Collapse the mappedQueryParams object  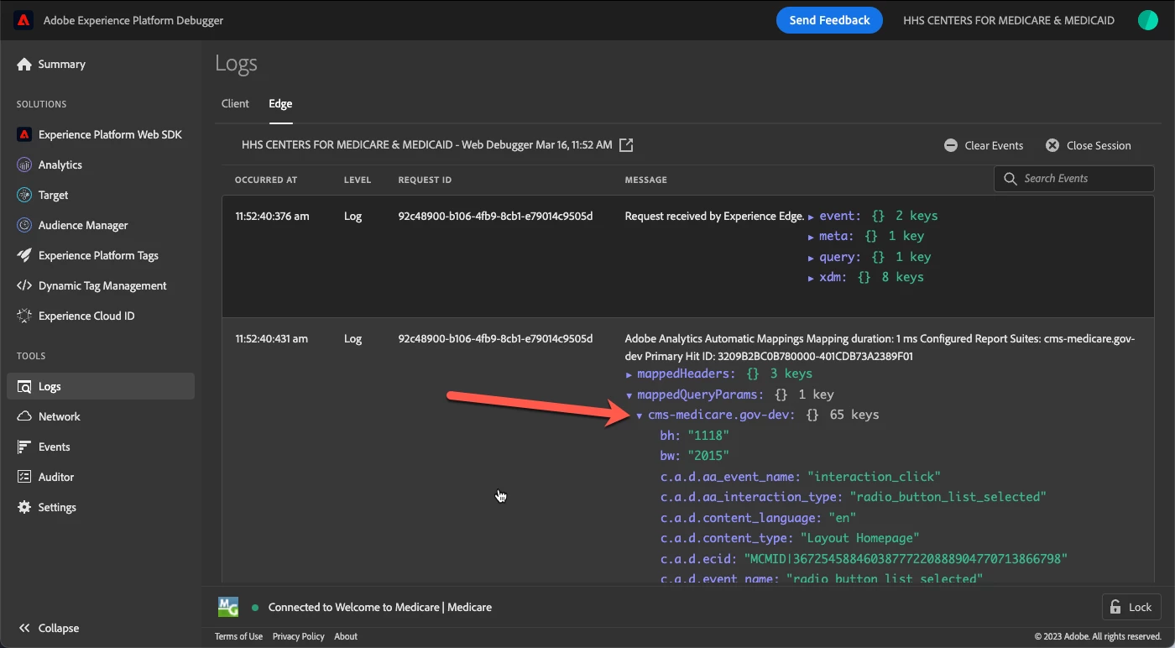pyautogui.click(x=629, y=395)
